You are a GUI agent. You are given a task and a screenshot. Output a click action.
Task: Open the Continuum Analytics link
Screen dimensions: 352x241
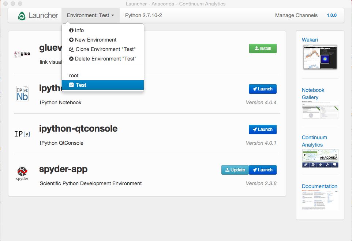pos(314,141)
